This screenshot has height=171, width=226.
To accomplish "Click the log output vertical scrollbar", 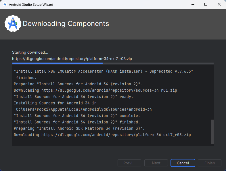I will [x=212, y=132].
